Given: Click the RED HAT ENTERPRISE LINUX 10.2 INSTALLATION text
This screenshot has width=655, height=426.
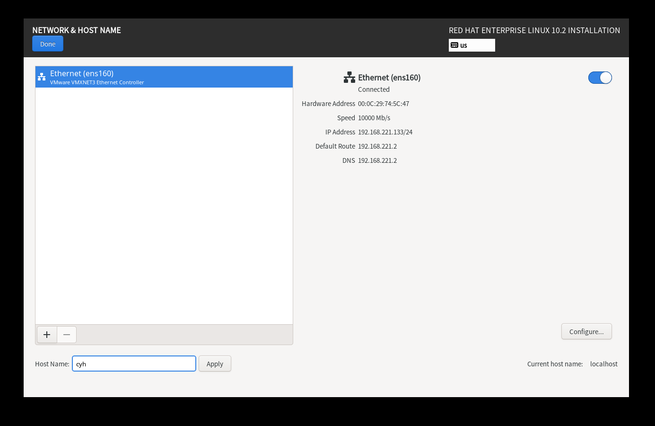Looking at the screenshot, I should pos(534,30).
